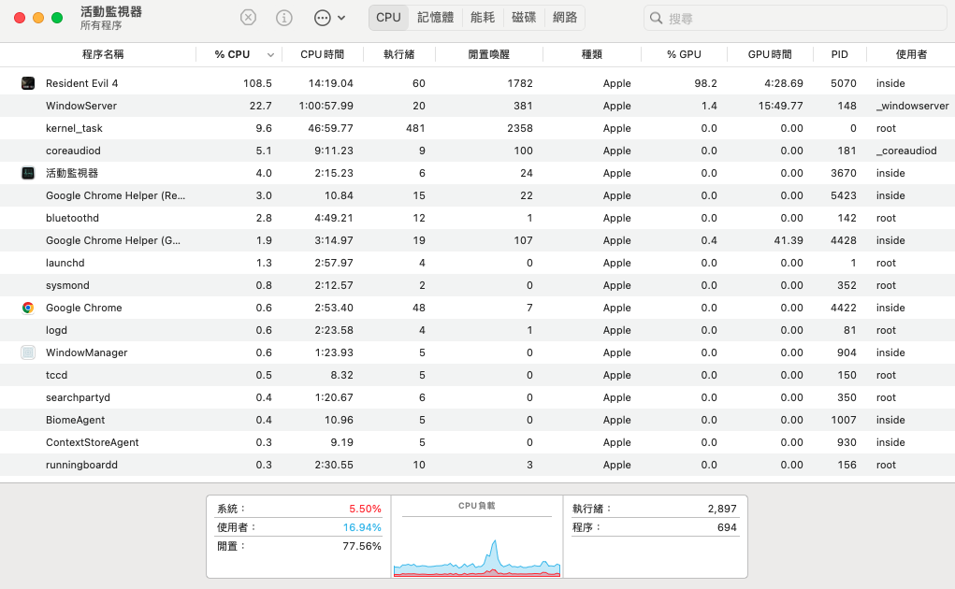Select Google Chrome Helper (G… process

point(112,241)
